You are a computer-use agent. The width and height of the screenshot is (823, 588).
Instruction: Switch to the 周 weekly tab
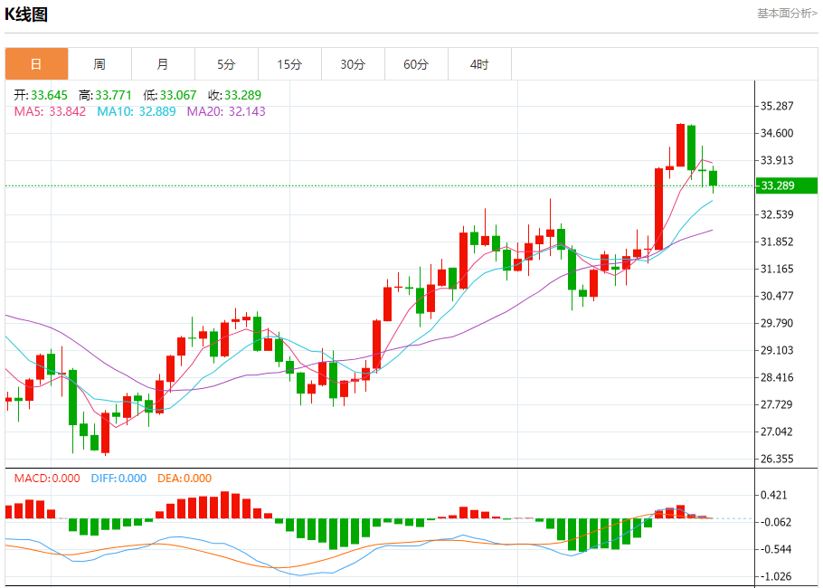tap(99, 64)
